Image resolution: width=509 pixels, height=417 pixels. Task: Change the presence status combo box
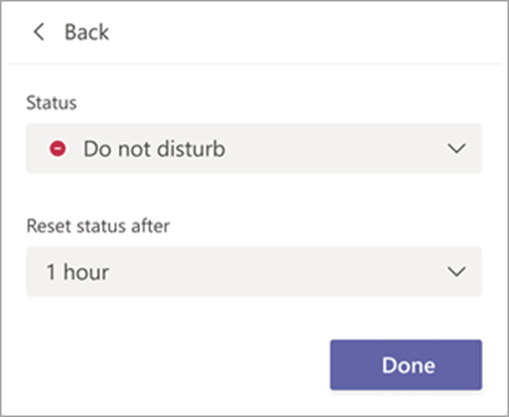[254, 148]
